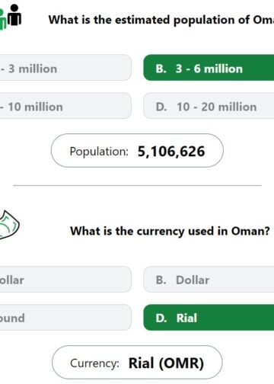Click the 'Population:' label text

(x=99, y=152)
